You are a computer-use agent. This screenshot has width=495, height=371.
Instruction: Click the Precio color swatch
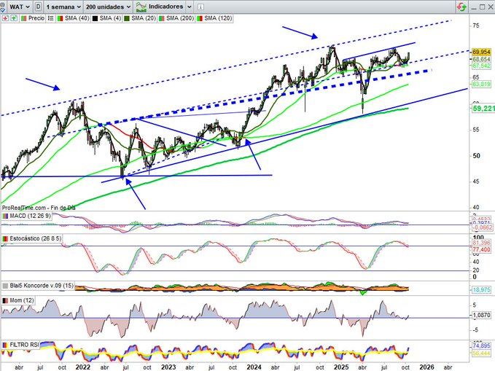click(23, 18)
